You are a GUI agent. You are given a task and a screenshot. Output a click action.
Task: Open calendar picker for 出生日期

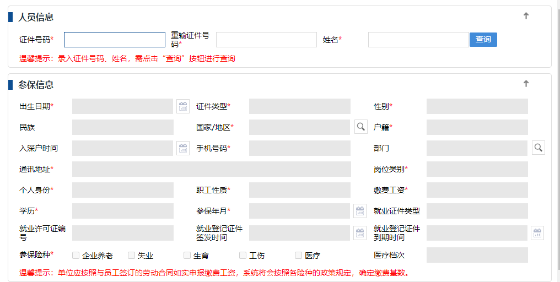(x=183, y=106)
